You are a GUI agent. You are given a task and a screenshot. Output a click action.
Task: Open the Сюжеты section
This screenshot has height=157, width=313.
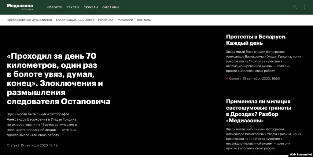tap(90, 7)
